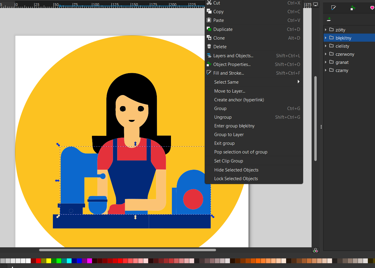Choose Hide Selected Objects
Screen dimensions: 375x268
254,170
